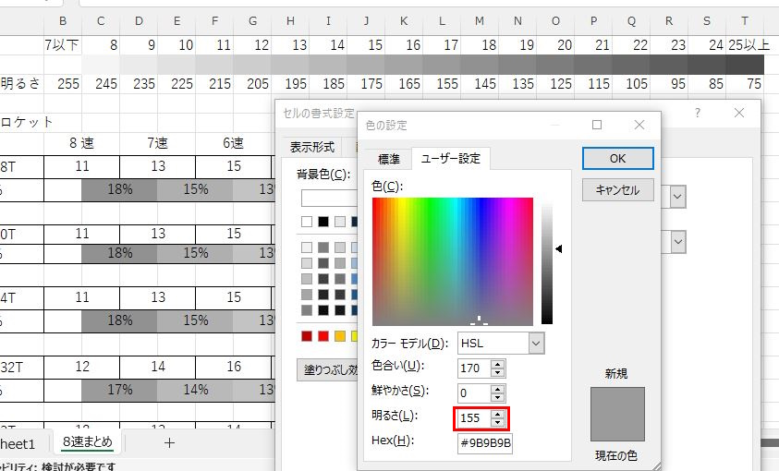The width and height of the screenshot is (779, 471).
Task: Click in the Hex input field
Action: [486, 442]
